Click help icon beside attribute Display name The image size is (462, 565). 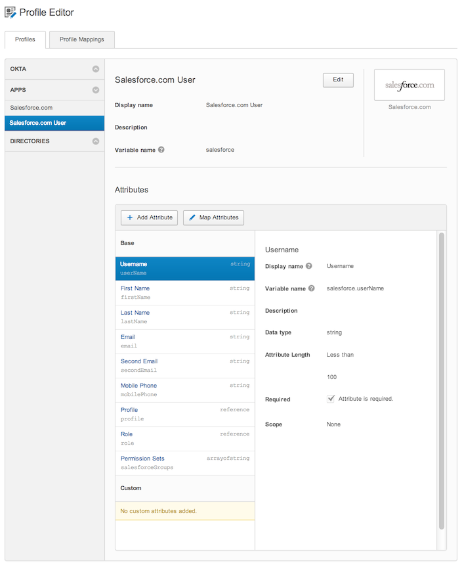(x=309, y=266)
